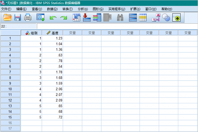Select the 组别 column header
This screenshot has height=132, width=198.
coord(31,33)
